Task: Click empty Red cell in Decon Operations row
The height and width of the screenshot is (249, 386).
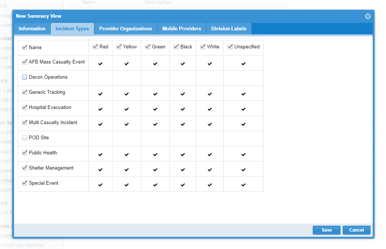Action: pyautogui.click(x=100, y=78)
